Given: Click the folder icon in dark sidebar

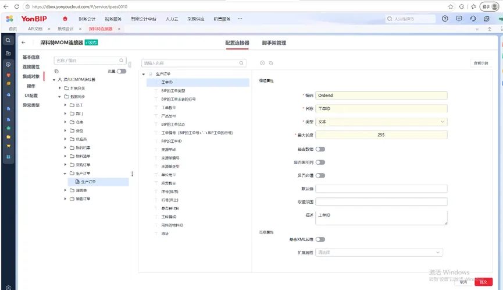Looking at the screenshot, I should point(8,54).
